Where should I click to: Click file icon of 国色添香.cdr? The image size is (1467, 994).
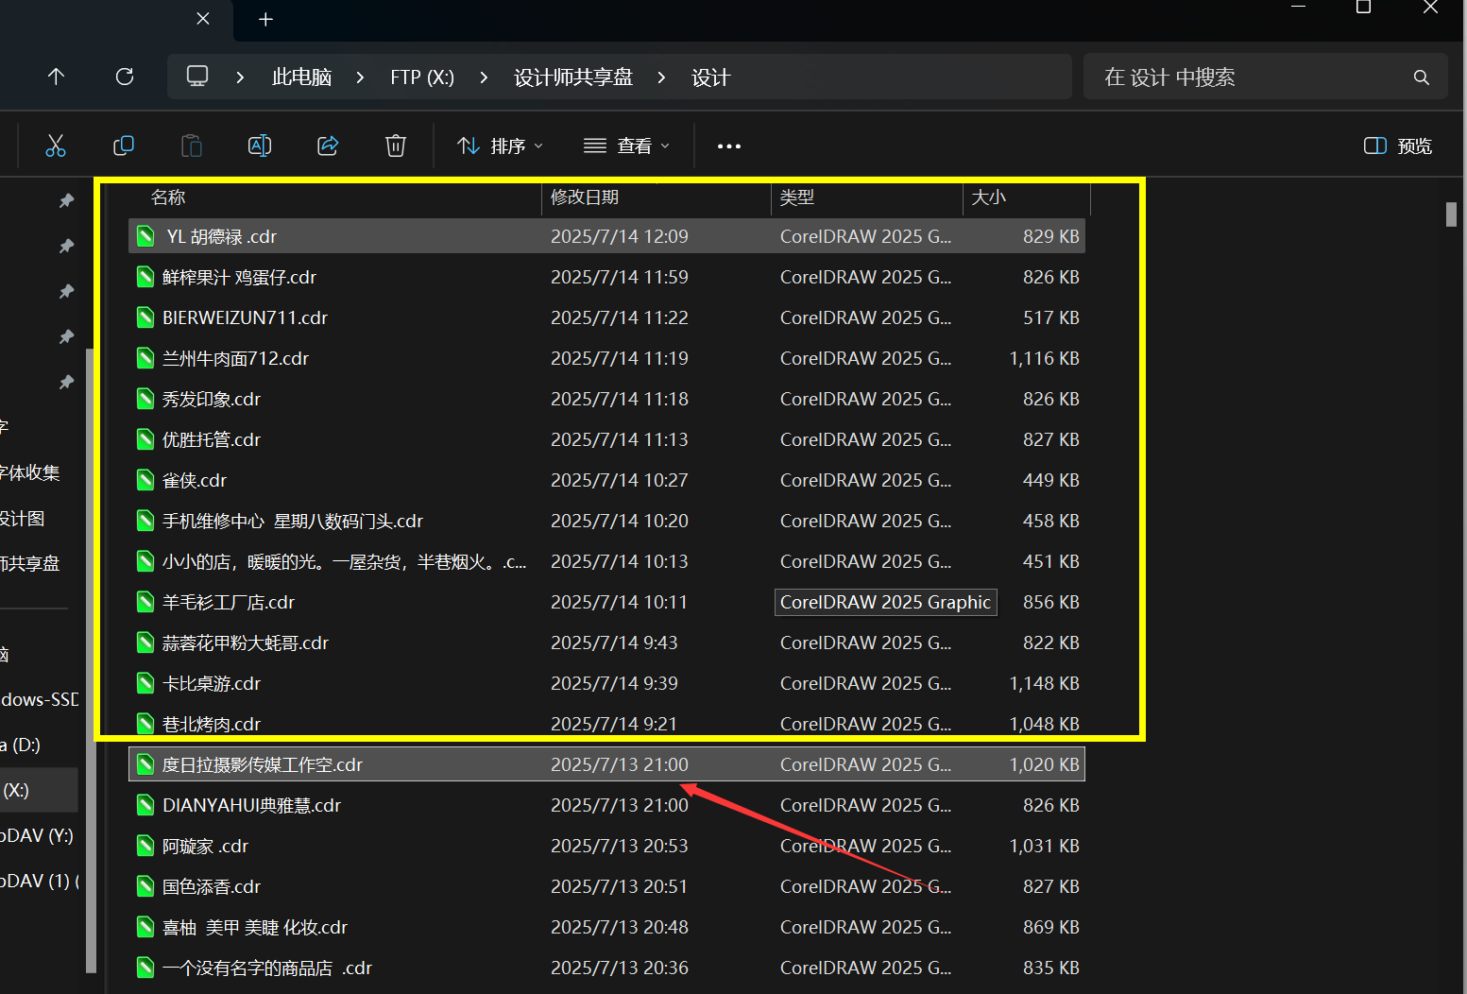(145, 886)
